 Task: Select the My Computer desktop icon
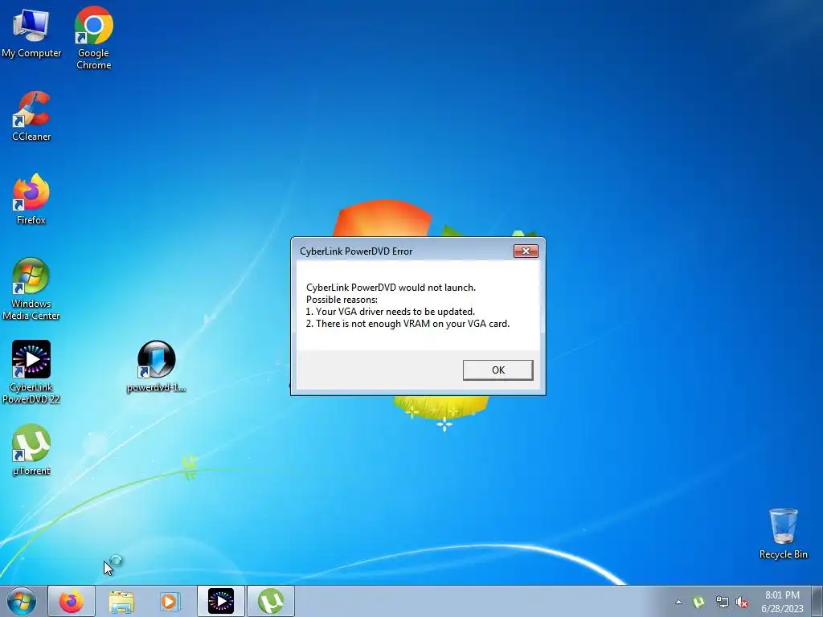(x=31, y=34)
